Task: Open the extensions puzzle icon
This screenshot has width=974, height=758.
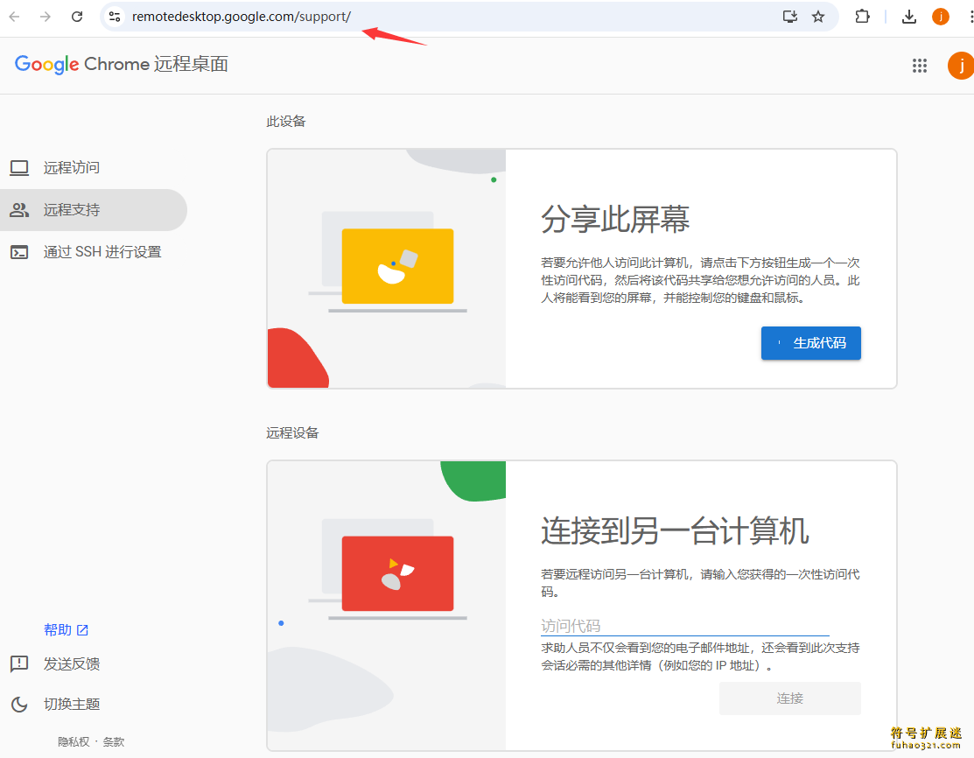Action: point(862,17)
